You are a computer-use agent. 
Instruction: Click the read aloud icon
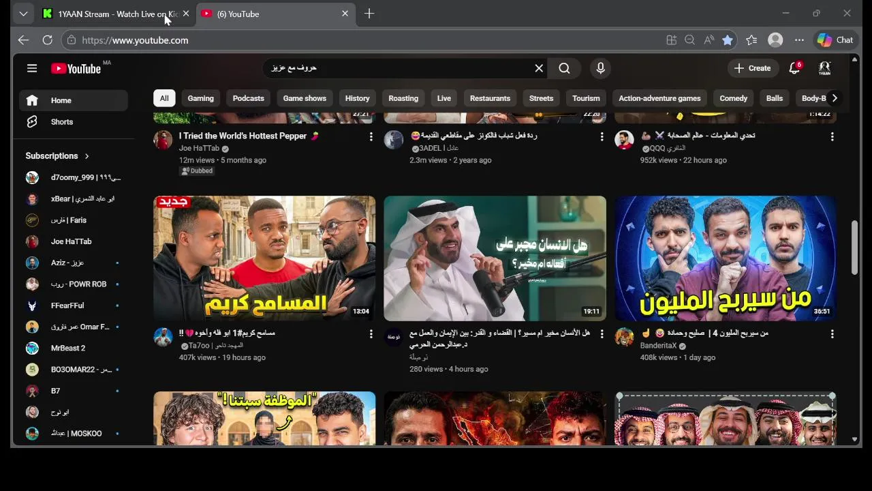click(708, 40)
